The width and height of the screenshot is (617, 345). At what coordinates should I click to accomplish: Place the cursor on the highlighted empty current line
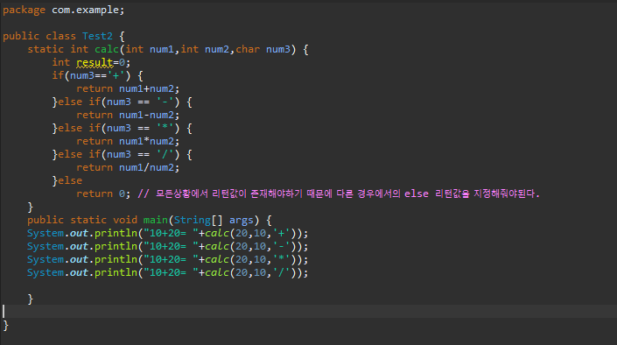click(x=308, y=311)
